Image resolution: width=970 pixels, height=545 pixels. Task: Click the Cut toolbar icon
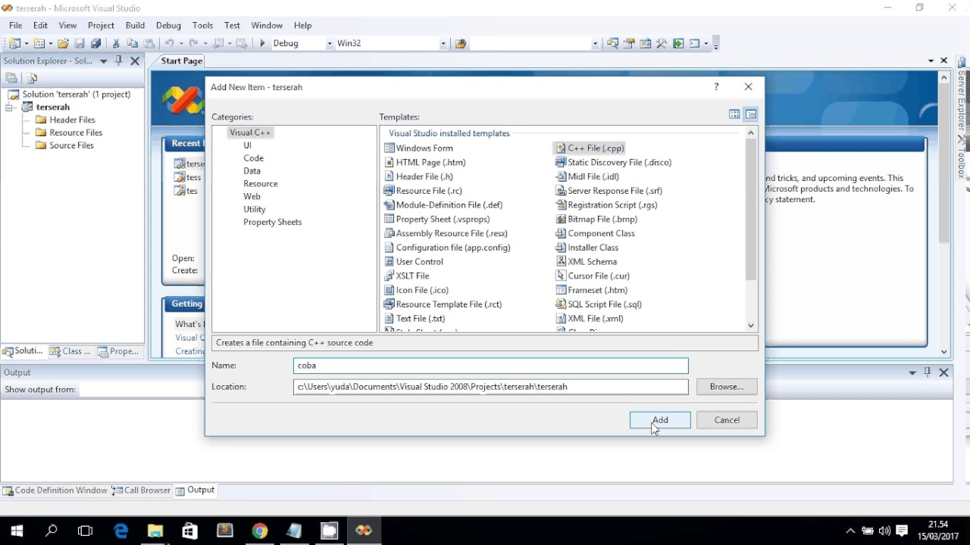click(x=116, y=44)
